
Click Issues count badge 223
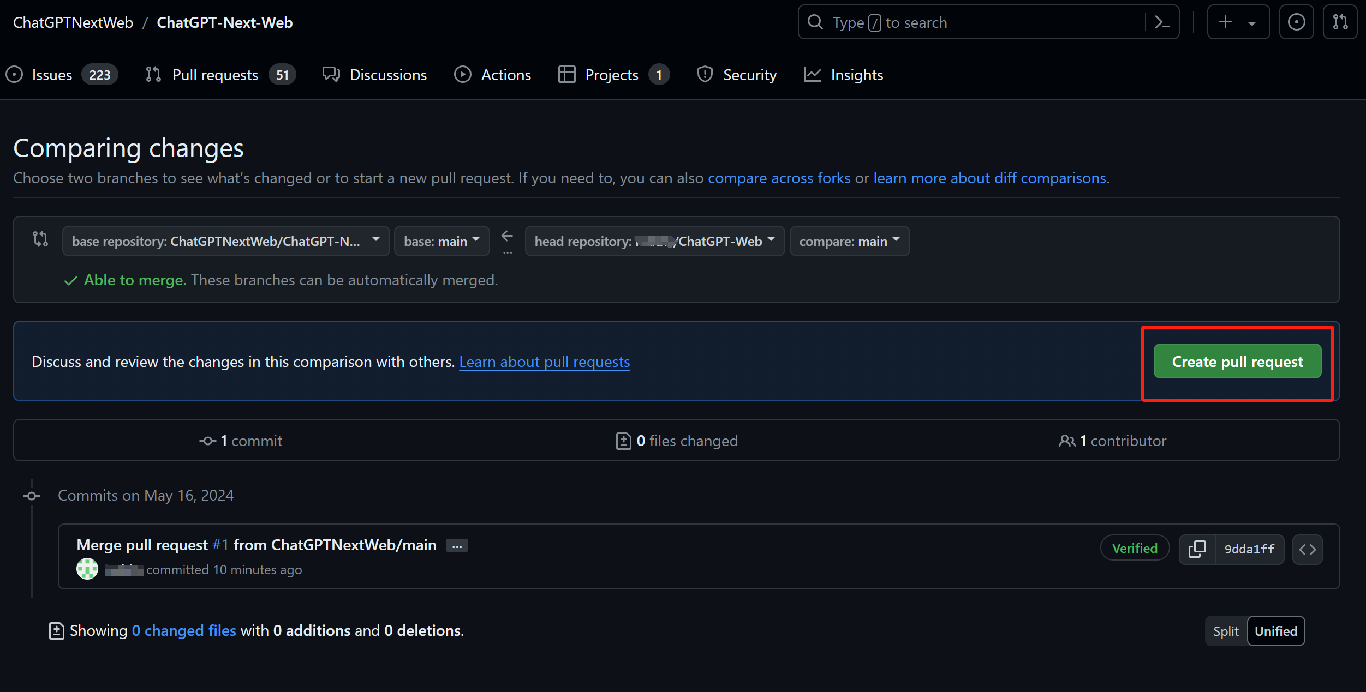coord(100,75)
